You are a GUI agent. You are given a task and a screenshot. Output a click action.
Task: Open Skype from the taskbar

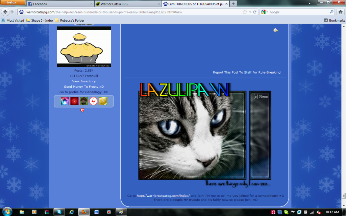coord(59,212)
